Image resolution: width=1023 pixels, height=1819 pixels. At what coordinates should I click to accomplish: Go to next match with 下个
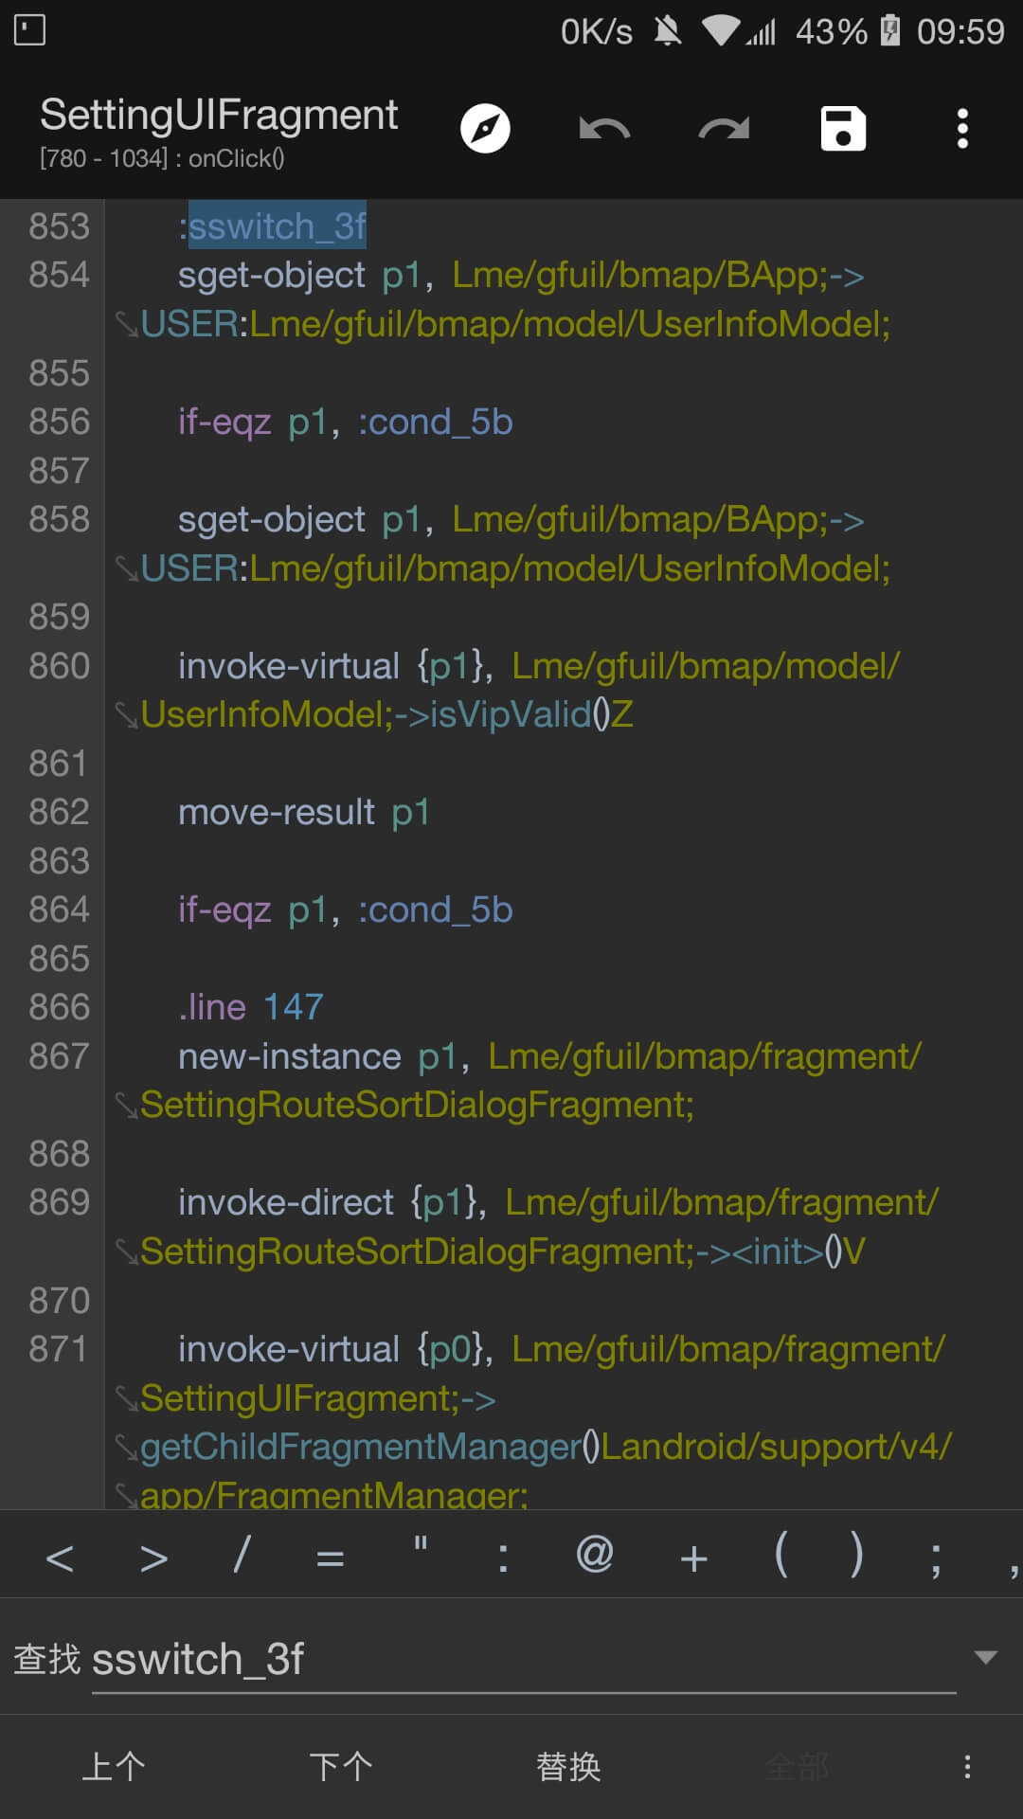pyautogui.click(x=341, y=1767)
